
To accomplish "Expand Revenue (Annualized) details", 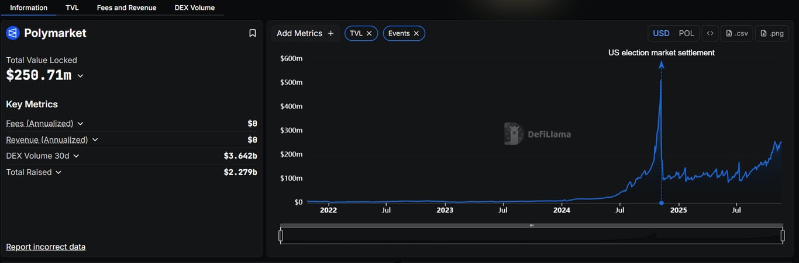I will pyautogui.click(x=95, y=140).
